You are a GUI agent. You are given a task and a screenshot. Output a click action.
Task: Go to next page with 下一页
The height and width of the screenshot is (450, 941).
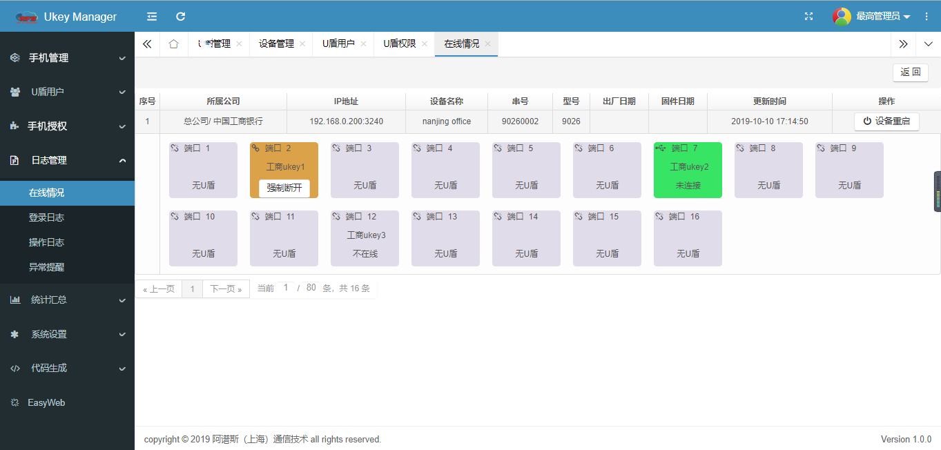226,288
